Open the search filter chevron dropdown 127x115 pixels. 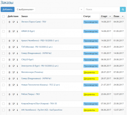81,10
